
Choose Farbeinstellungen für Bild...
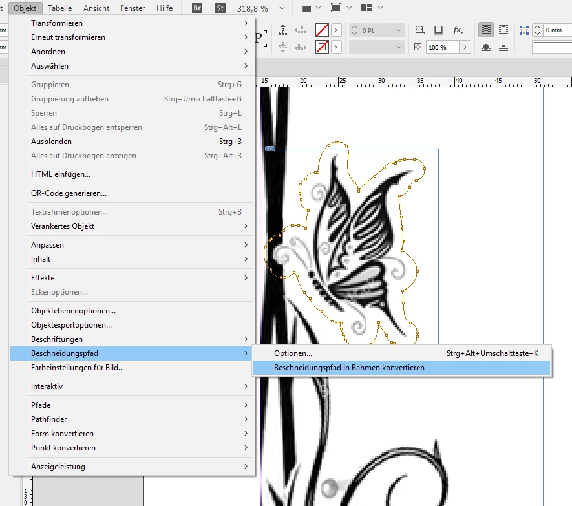(x=132, y=367)
